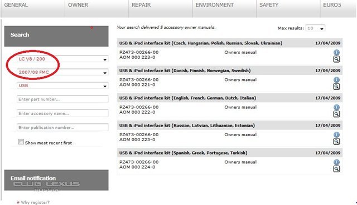Screen dimensions: 357x205
Task: Click the Search panel header
Action: point(56,36)
